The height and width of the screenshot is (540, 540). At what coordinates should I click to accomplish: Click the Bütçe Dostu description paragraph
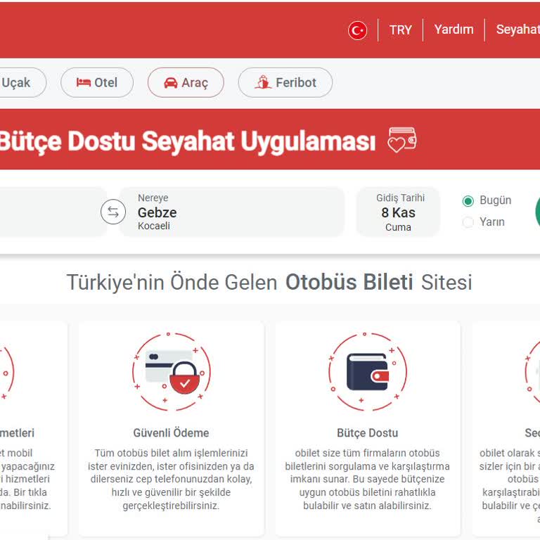click(368, 479)
